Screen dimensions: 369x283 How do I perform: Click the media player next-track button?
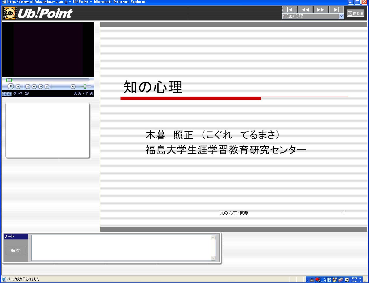point(47,87)
